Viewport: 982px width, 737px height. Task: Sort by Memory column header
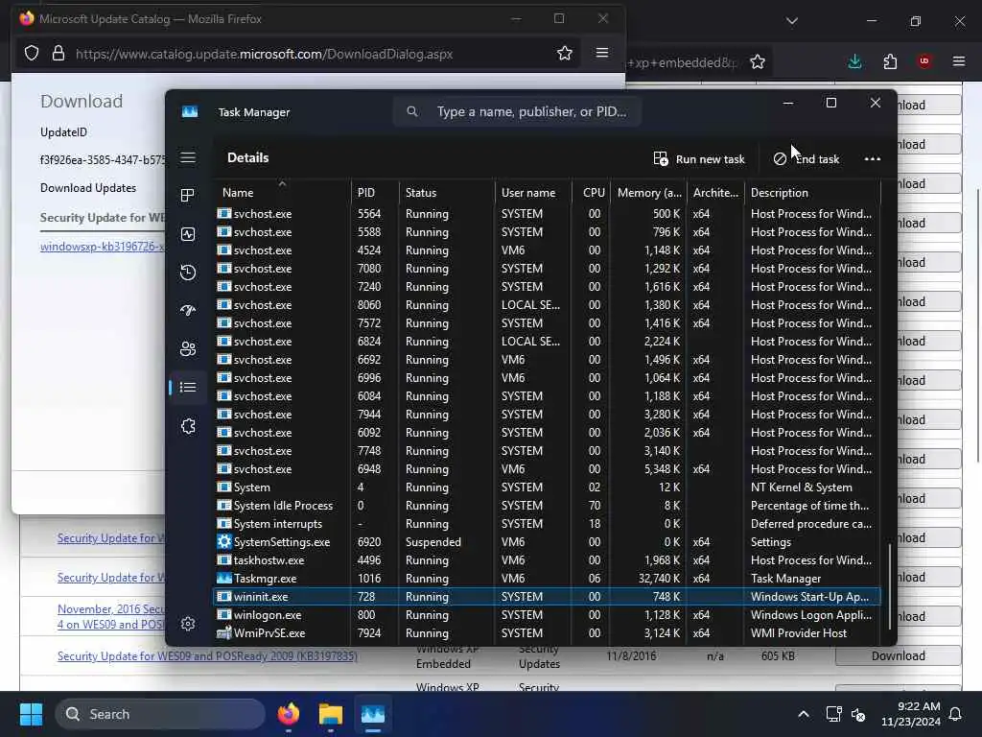coord(649,192)
